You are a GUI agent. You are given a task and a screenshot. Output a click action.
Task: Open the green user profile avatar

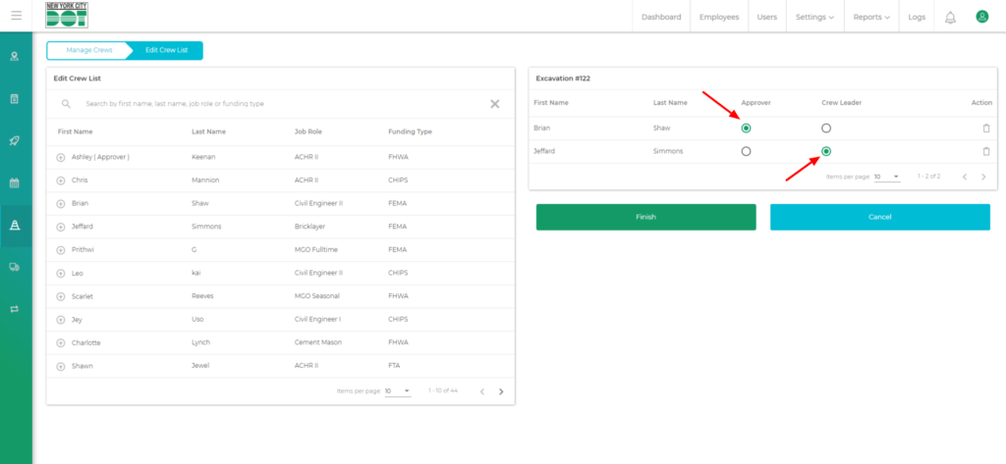[981, 17]
